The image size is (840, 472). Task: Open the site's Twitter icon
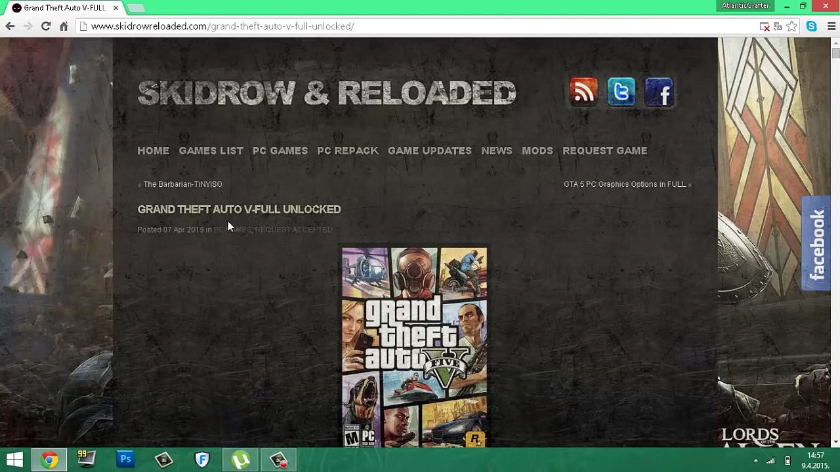[621, 92]
